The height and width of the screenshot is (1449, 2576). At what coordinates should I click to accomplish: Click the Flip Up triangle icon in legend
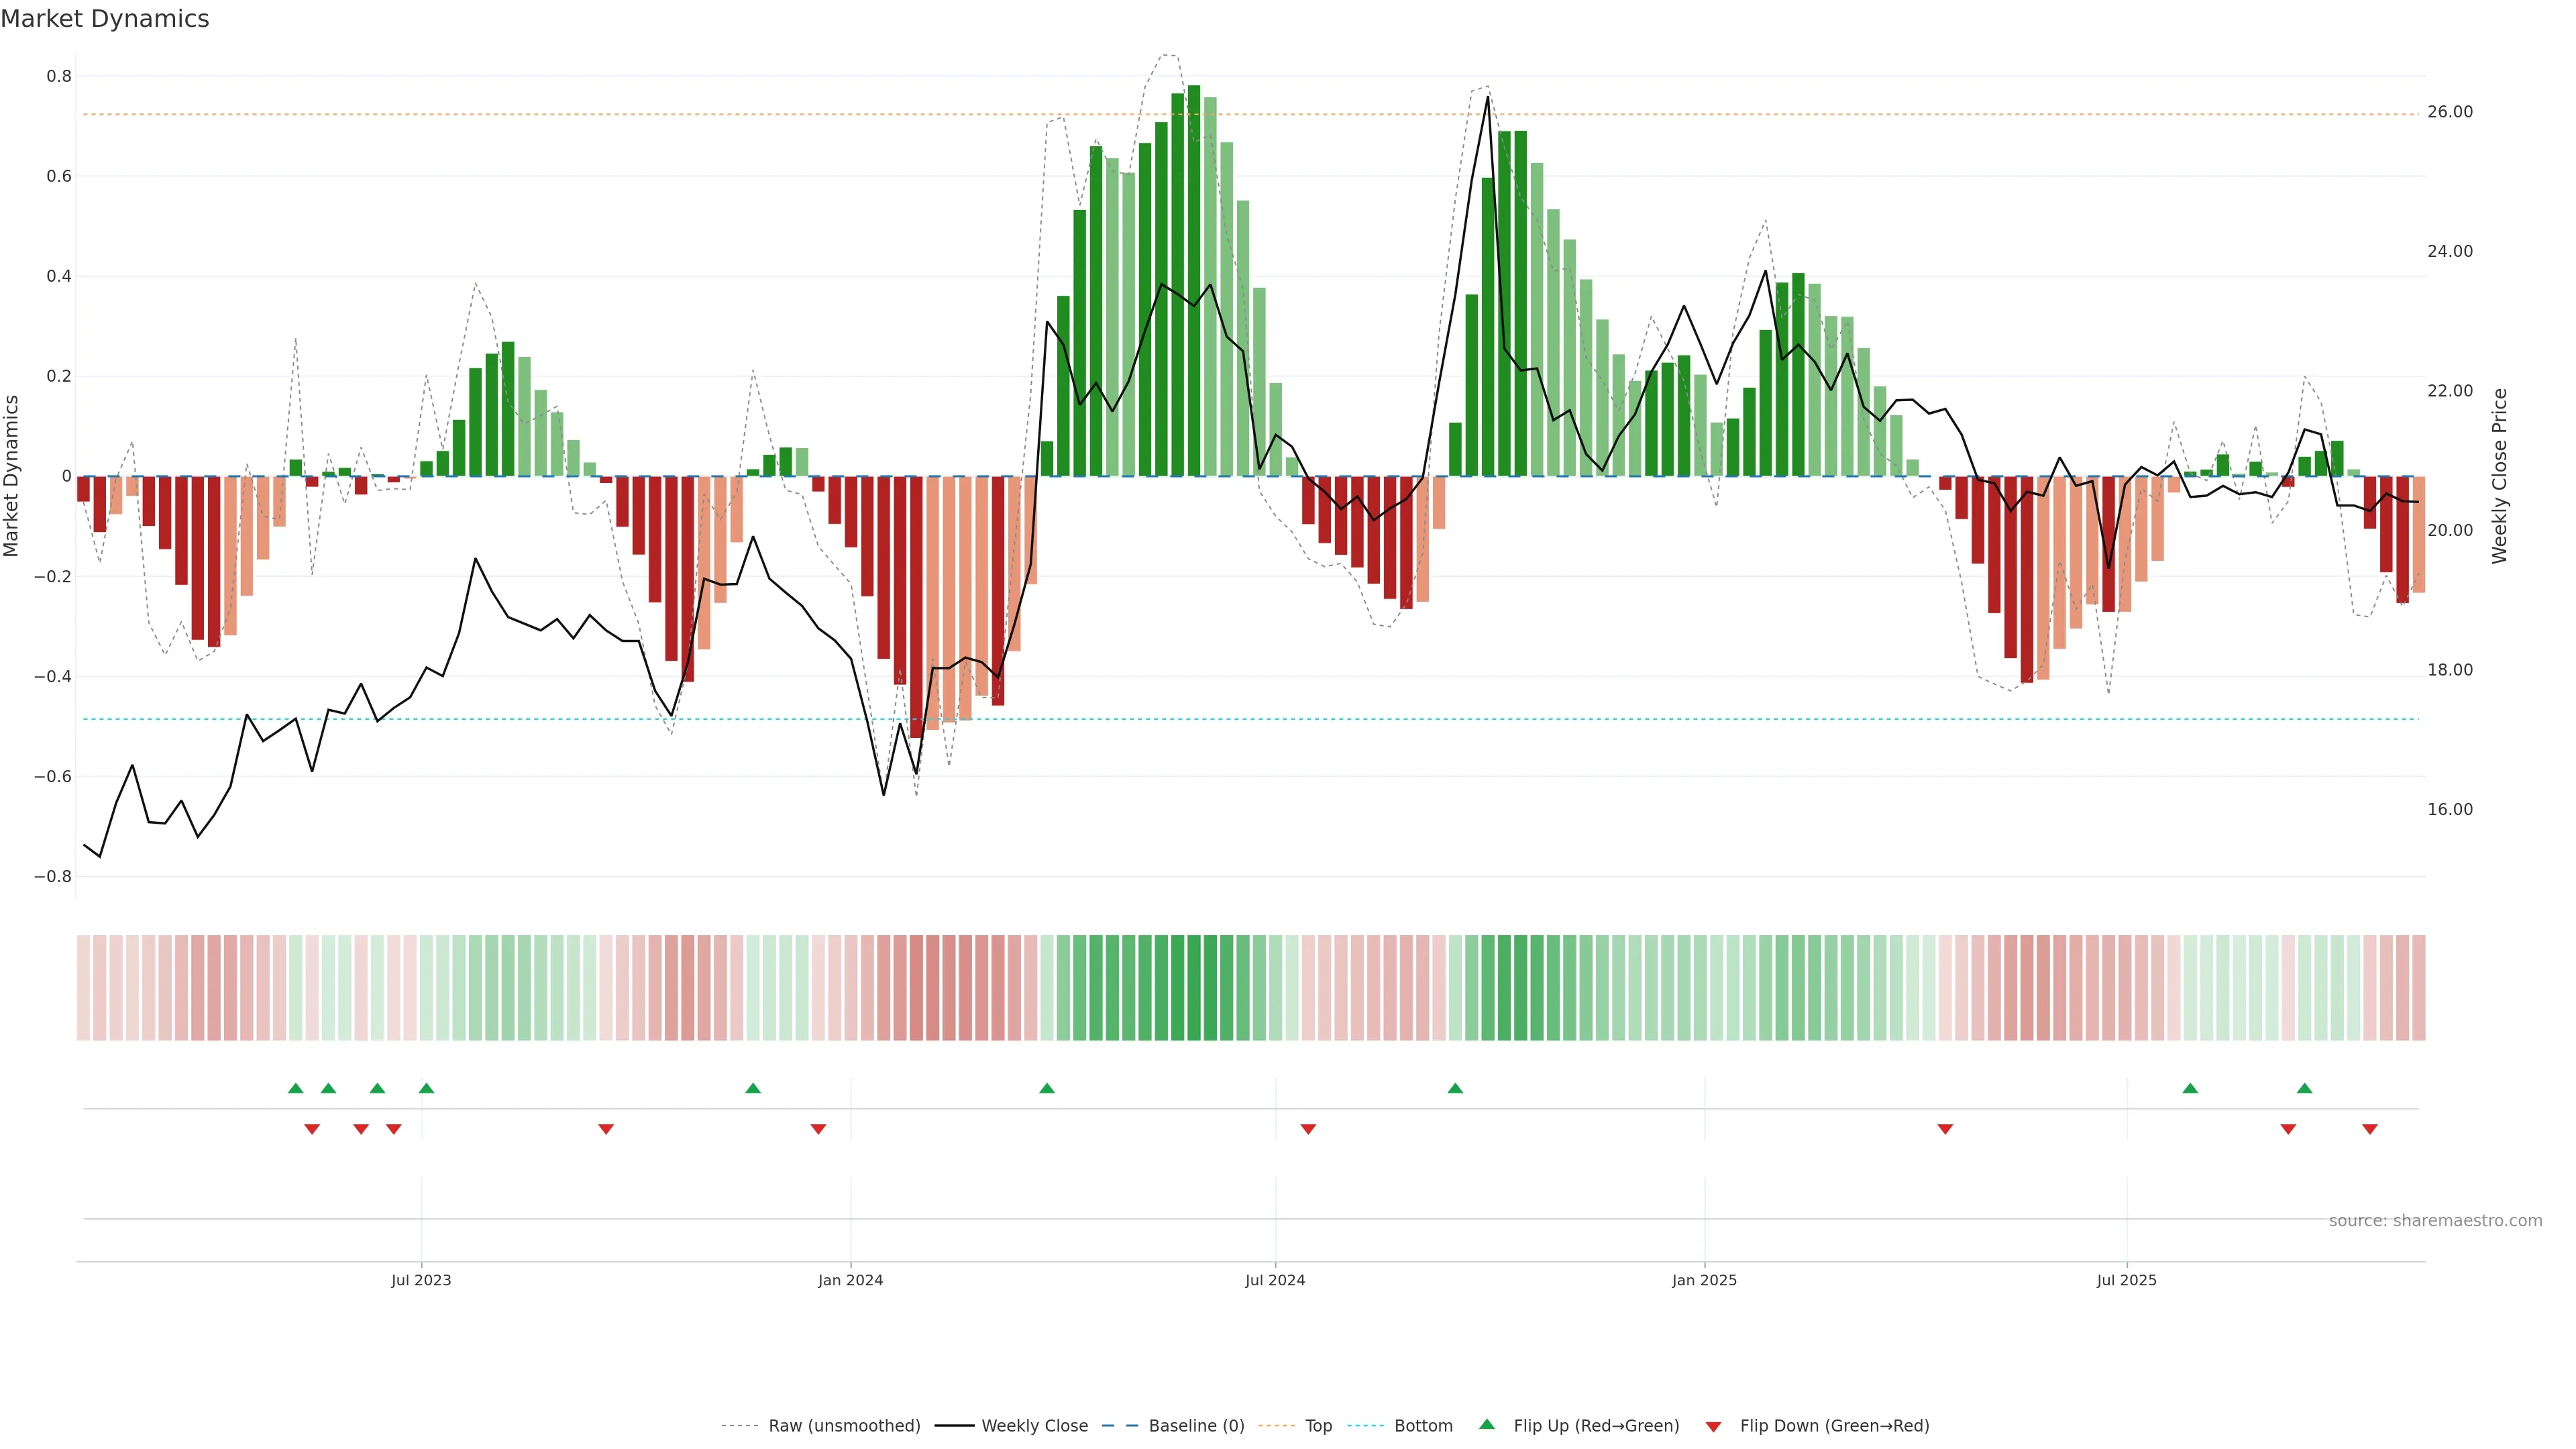(x=1487, y=1424)
